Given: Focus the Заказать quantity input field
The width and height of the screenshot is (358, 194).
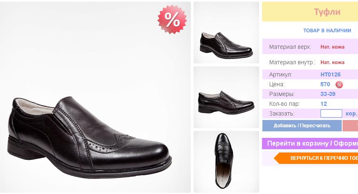Looking at the screenshot, I should click(331, 113).
